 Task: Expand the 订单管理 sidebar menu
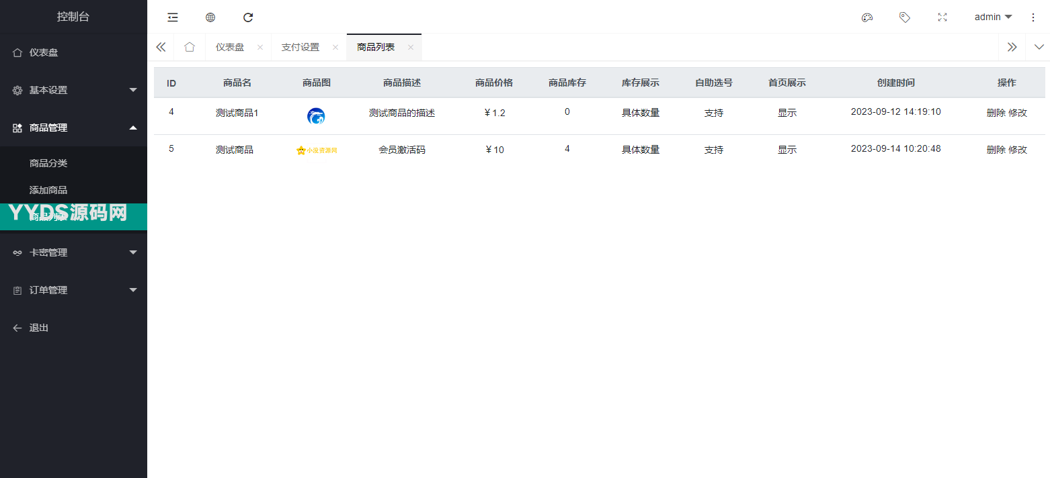(x=73, y=290)
